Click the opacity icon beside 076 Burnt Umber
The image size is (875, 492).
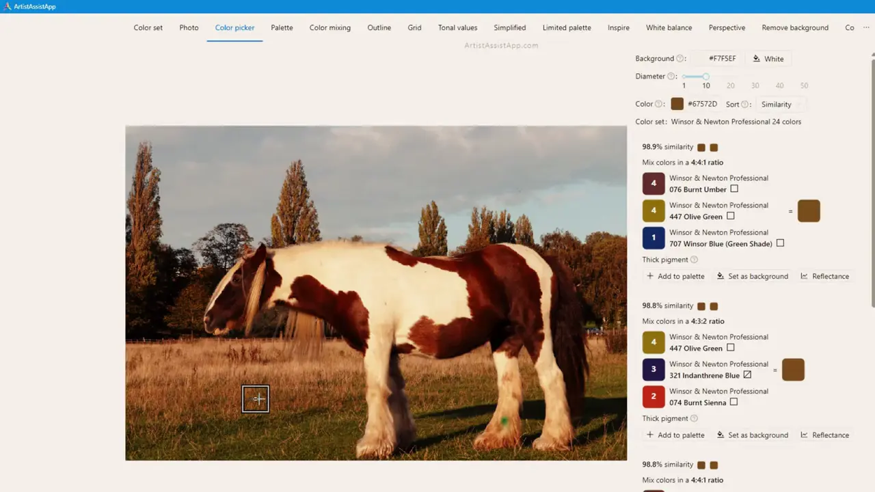(734, 189)
